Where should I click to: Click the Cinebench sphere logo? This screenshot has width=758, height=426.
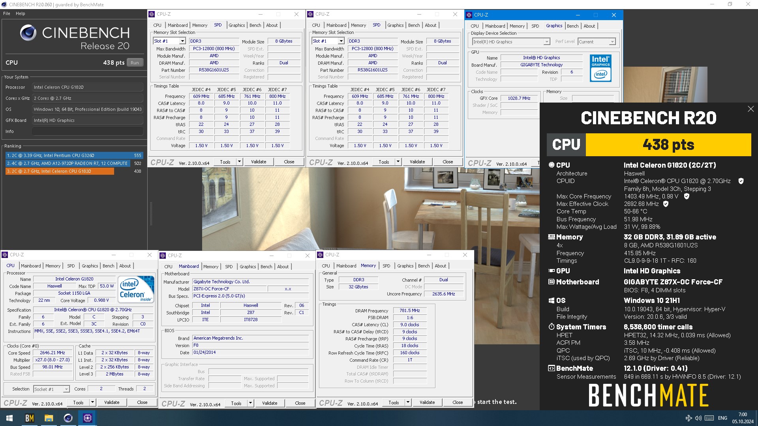click(x=28, y=33)
